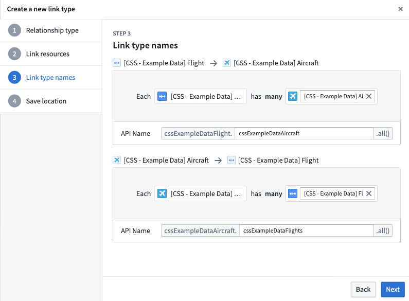Click the Flight icon in the first header
Screen dimensions: 409x301
click(x=117, y=63)
